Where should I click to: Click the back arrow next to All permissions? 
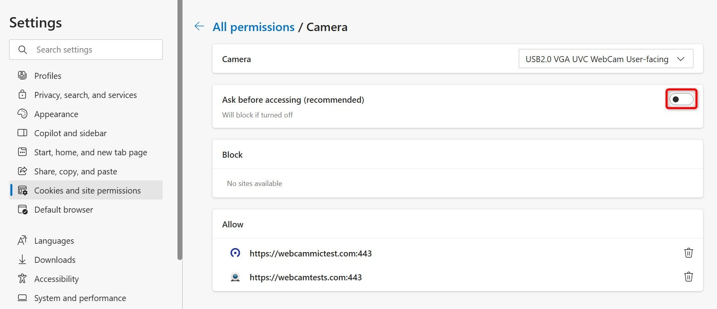[x=199, y=26]
